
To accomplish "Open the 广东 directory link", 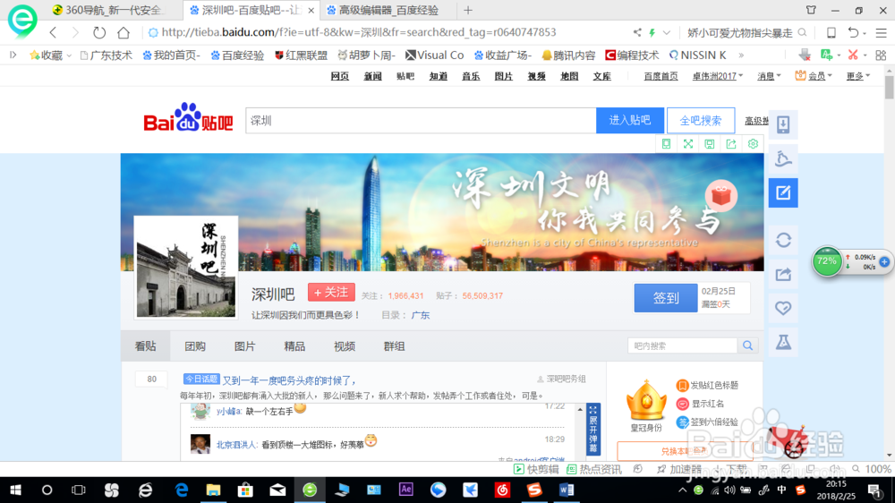I will [x=421, y=315].
